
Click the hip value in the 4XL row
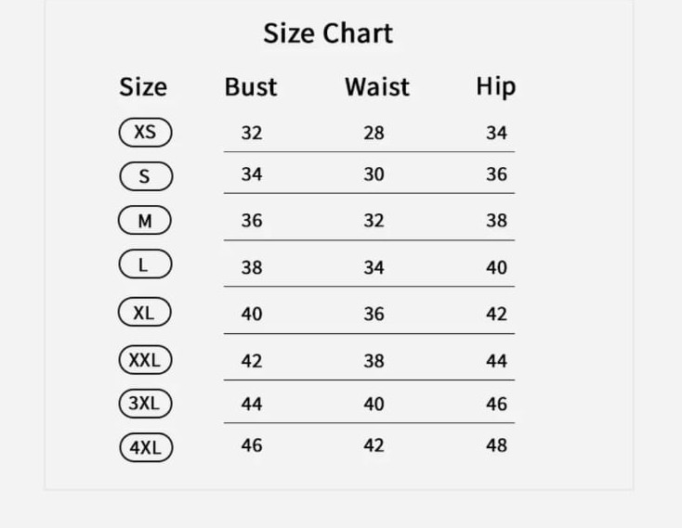click(x=496, y=445)
